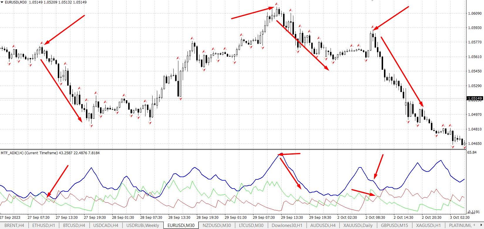Open the ETHUSD,H1 chart tab
Screen dimensions: 484x229
pos(43,225)
